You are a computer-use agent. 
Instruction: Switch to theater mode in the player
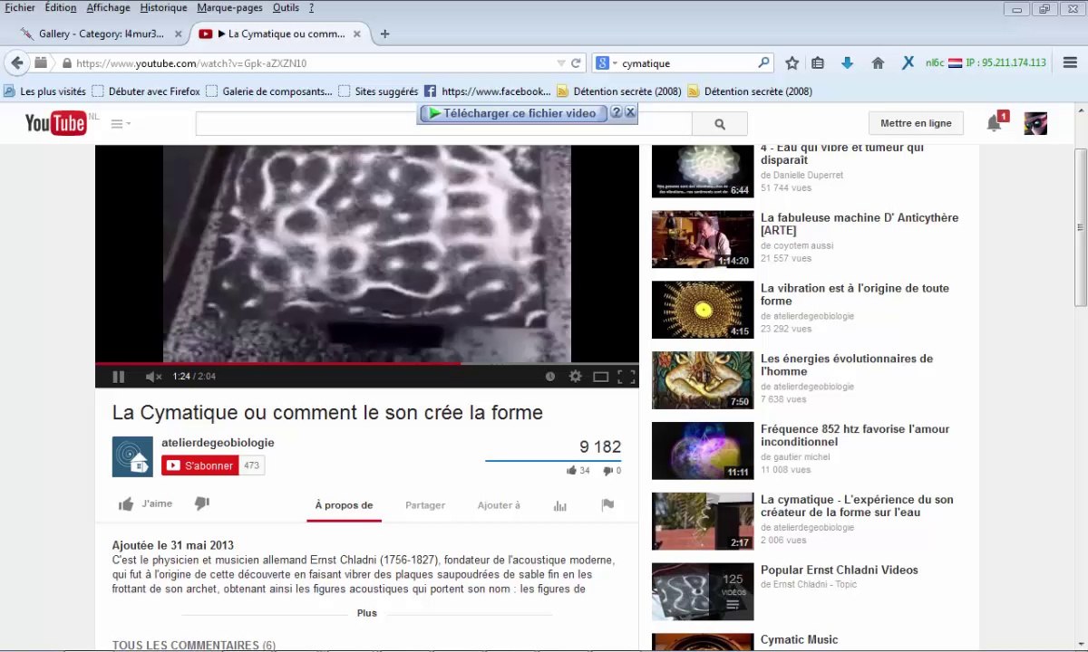pos(600,377)
